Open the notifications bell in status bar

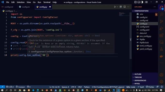tap(162, 87)
